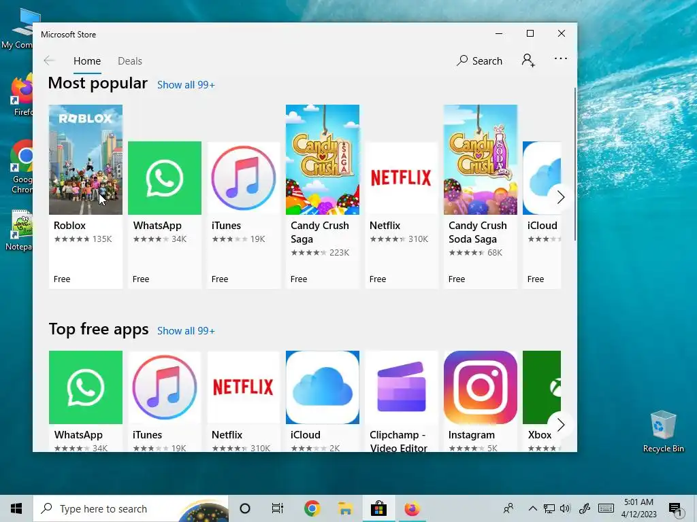Click Free price under WhatsApp in Most popular
697x522 pixels.
(141, 279)
